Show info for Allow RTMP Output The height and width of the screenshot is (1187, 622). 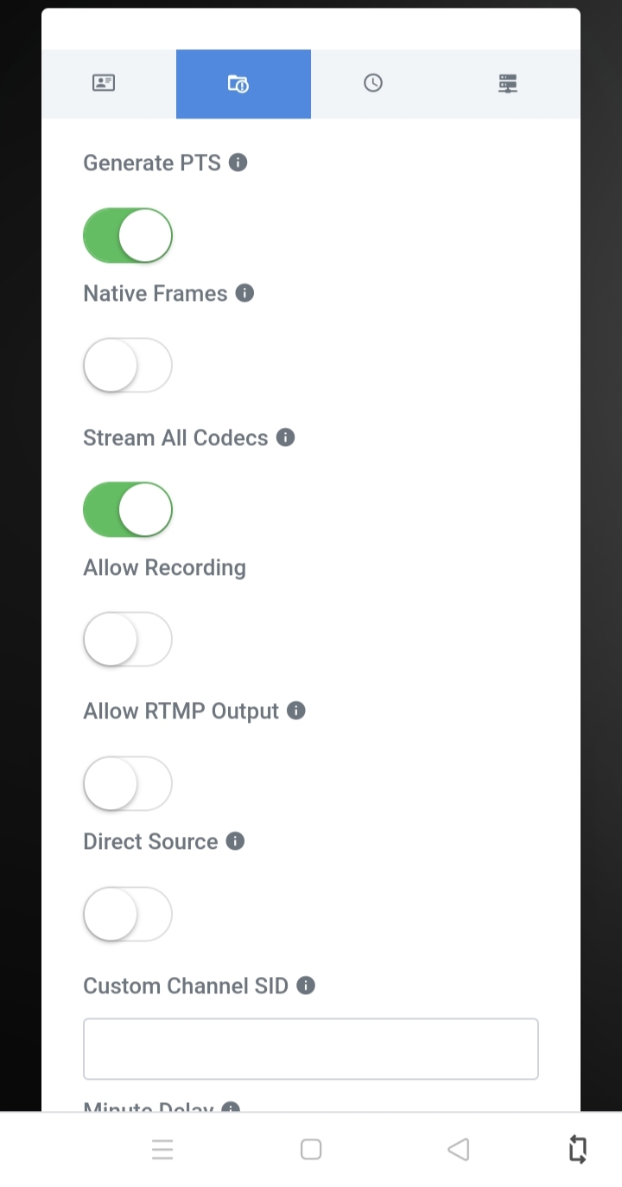pyautogui.click(x=296, y=711)
